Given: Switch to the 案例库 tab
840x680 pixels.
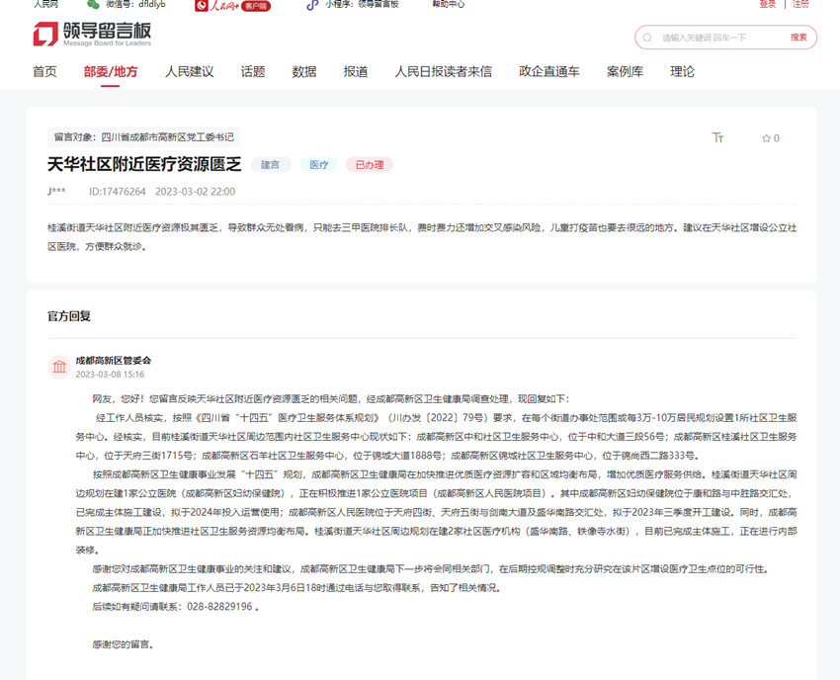Looking at the screenshot, I should click(625, 72).
